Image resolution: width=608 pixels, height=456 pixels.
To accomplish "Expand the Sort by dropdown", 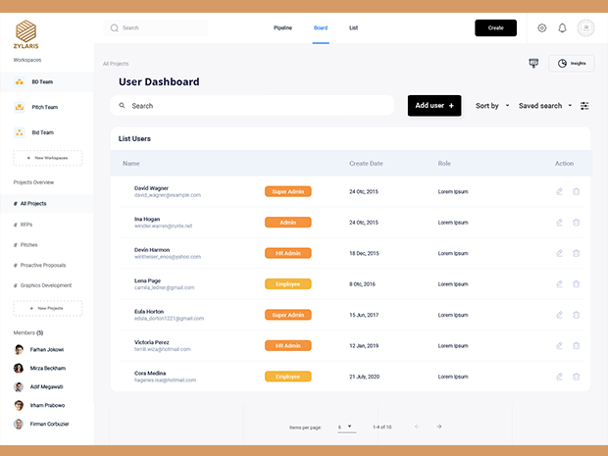I will (x=491, y=106).
